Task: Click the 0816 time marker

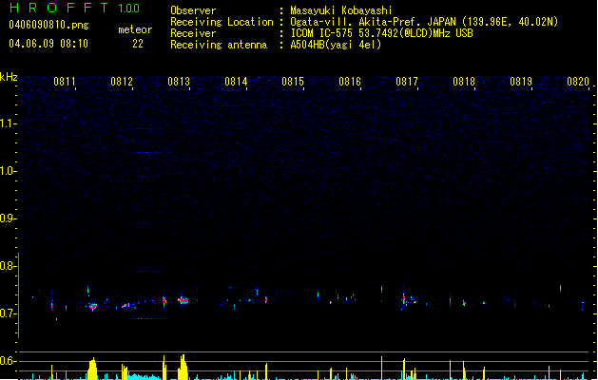Action: [350, 82]
